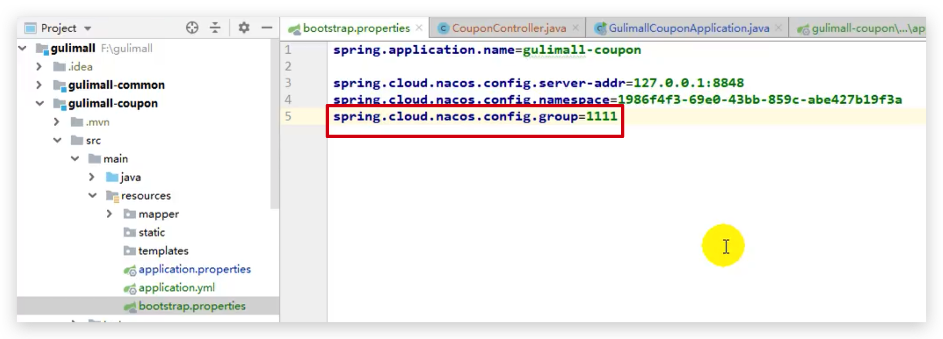This screenshot has width=943, height=339.
Task: Select the .mvn folder icon
Action: click(x=77, y=122)
